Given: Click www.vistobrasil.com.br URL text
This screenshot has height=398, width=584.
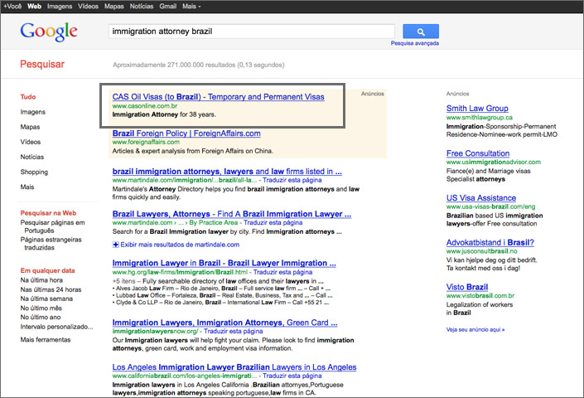Looking at the screenshot, I should (480, 295).
